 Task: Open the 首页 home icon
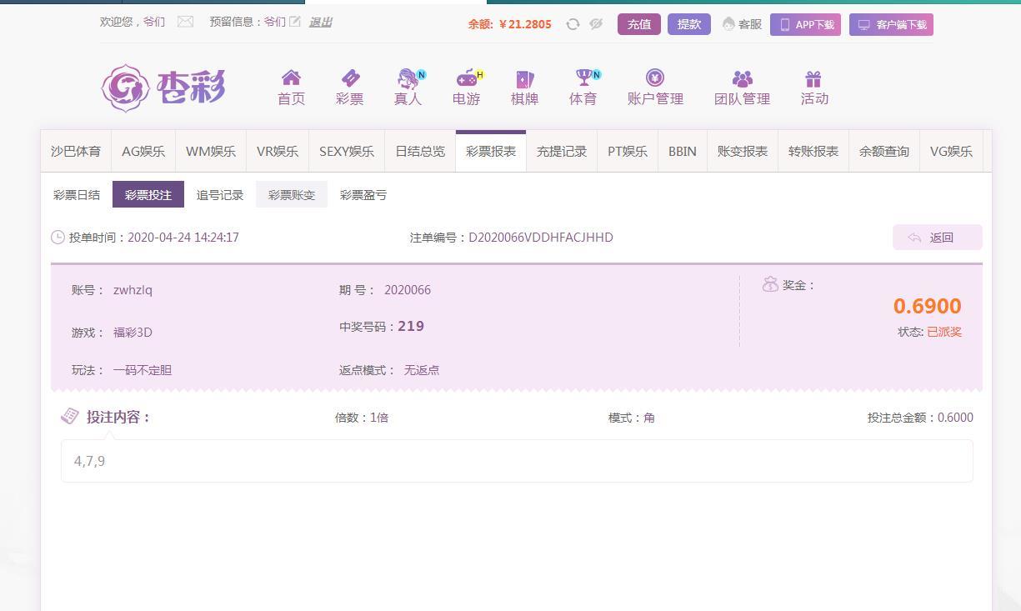[x=291, y=78]
